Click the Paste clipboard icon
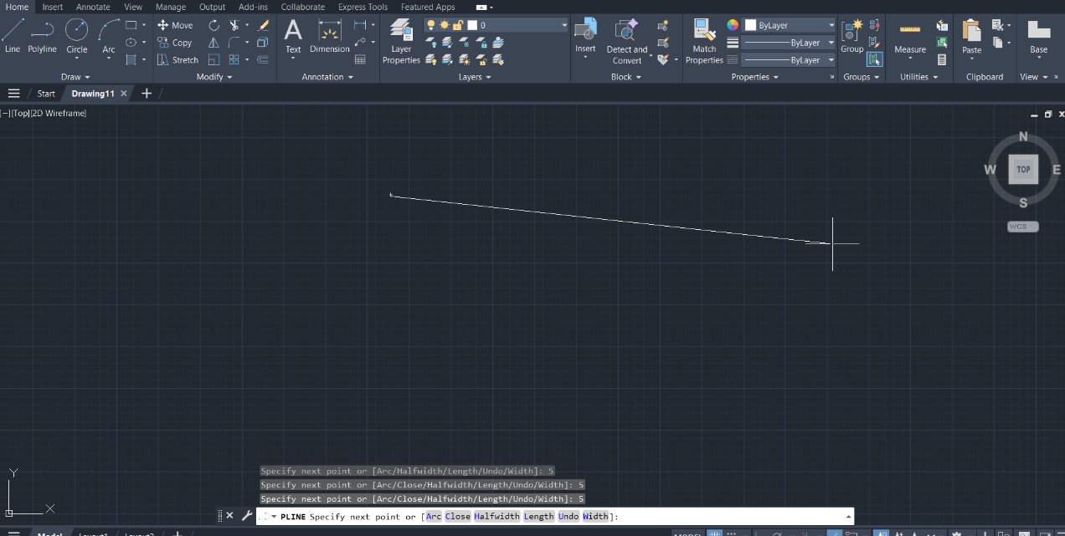Screen dimensions: 1065x536 pyautogui.click(x=971, y=37)
